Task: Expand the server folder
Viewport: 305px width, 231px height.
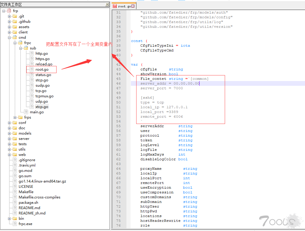Action: coord(9,139)
